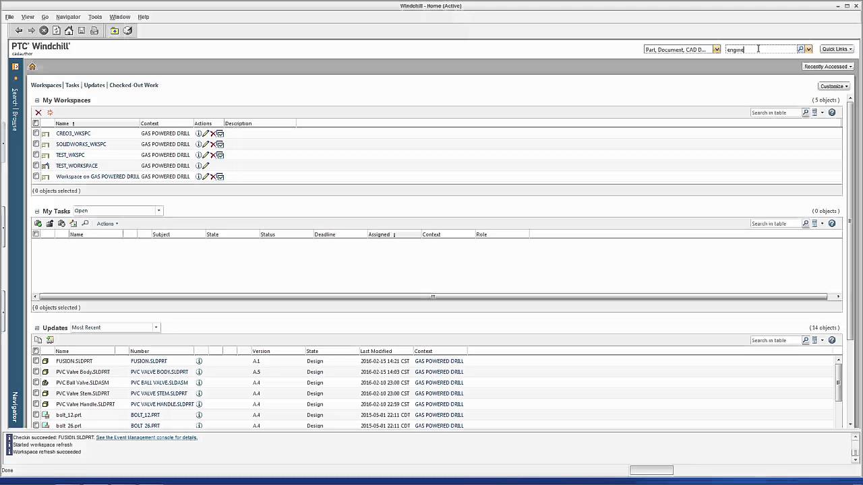Open the CREO3_WKSPC workspace link
The height and width of the screenshot is (485, 863).
click(x=73, y=133)
